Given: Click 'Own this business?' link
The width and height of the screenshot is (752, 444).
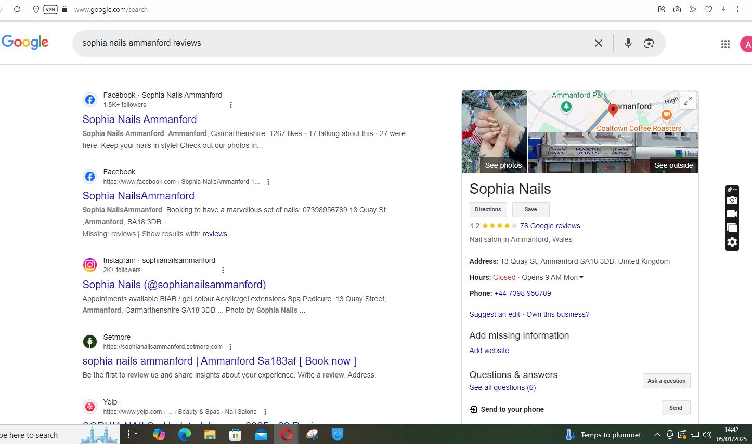Looking at the screenshot, I should [558, 314].
